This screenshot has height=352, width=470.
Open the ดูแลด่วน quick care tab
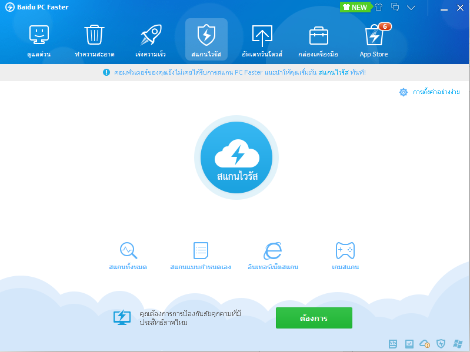pyautogui.click(x=39, y=40)
